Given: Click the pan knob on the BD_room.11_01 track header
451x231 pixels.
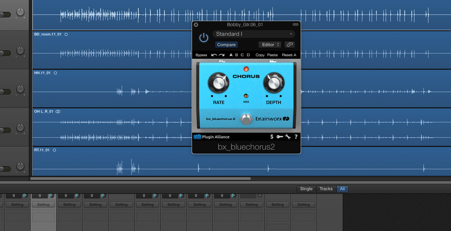Looking at the screenshot, I should pyautogui.click(x=20, y=51).
